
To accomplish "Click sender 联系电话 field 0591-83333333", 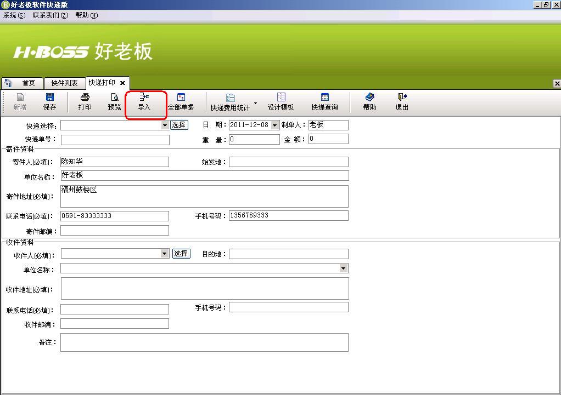I will click(x=115, y=216).
